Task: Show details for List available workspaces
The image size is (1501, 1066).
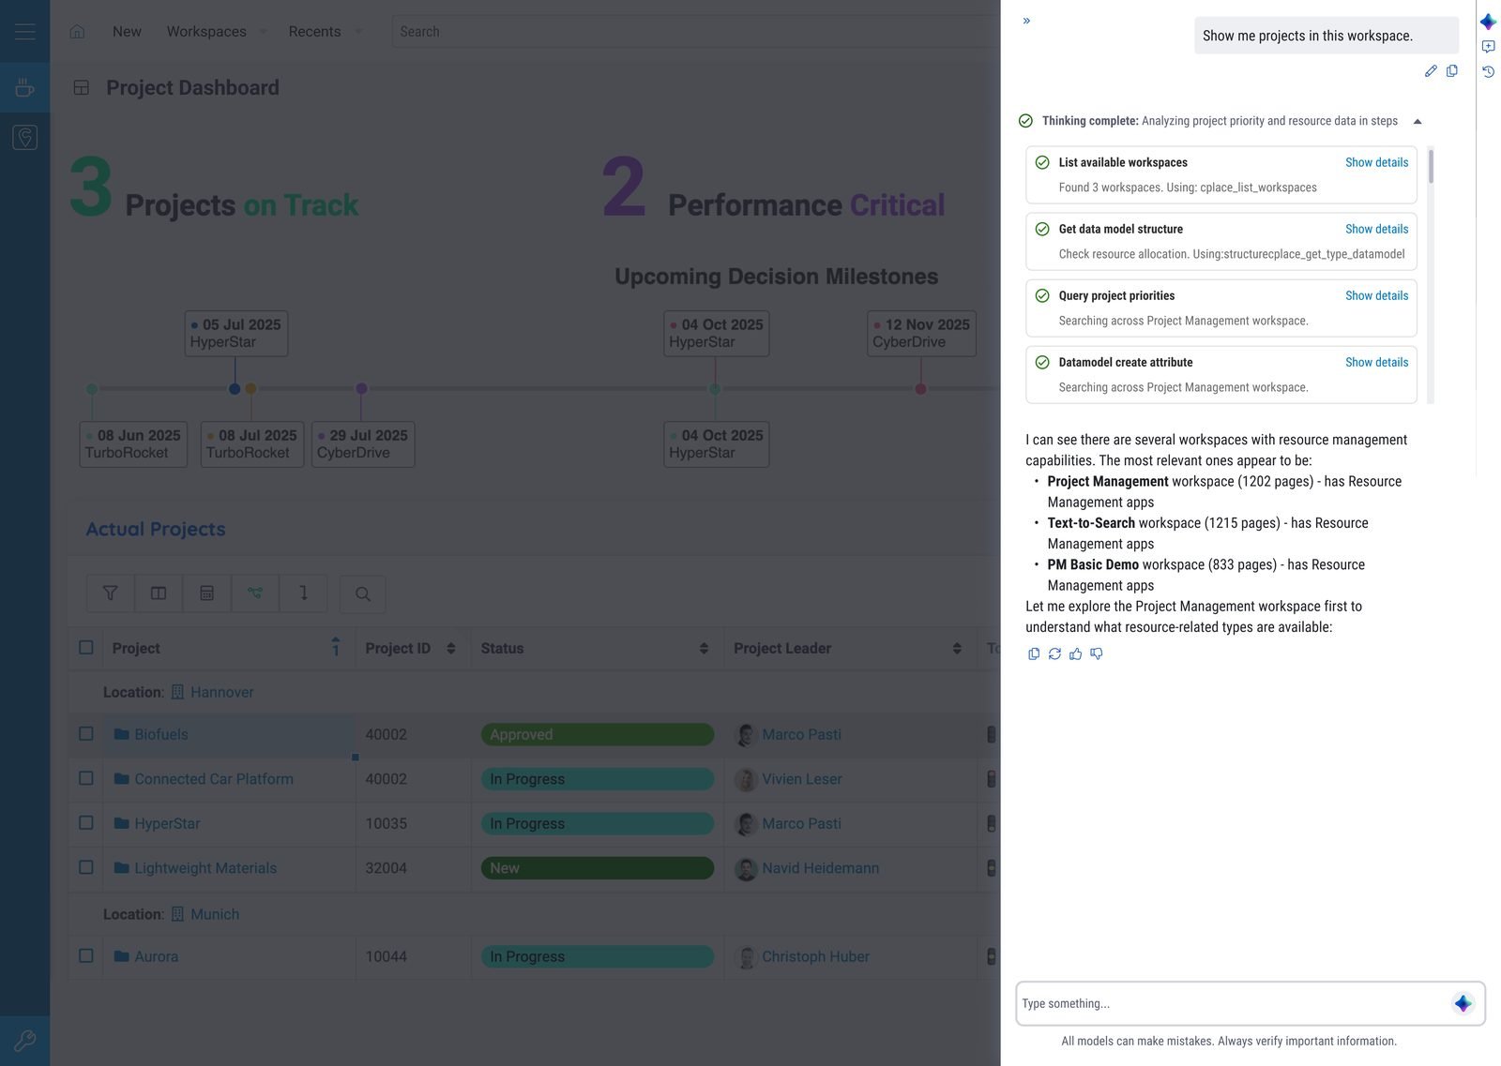Action: pyautogui.click(x=1376, y=162)
